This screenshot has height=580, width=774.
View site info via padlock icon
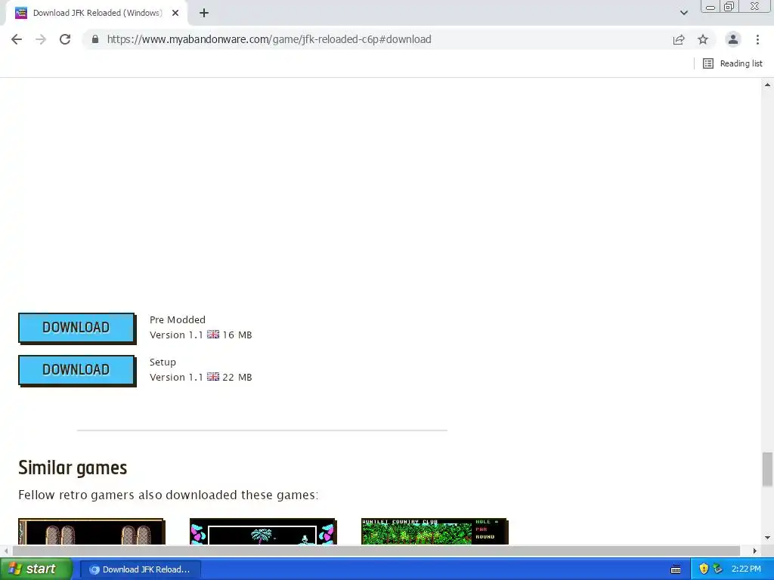point(95,39)
